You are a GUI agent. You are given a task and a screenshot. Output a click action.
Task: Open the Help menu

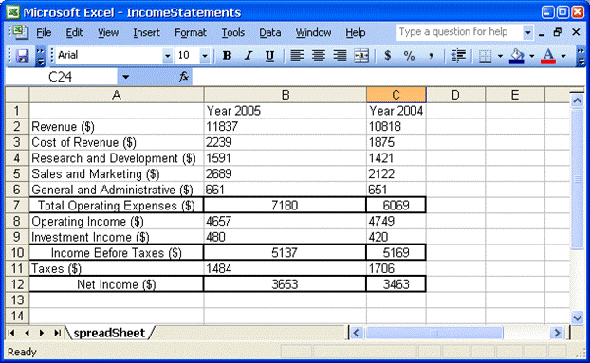356,32
